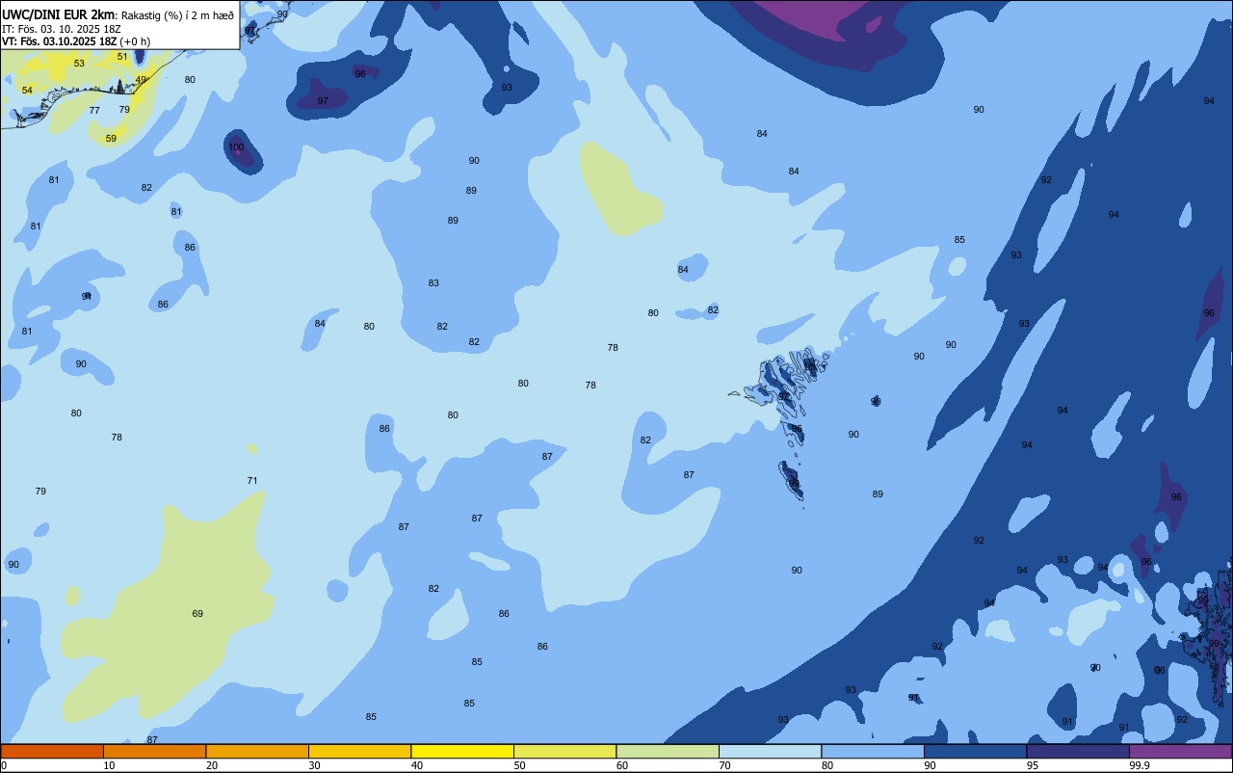Screen dimensions: 1233x773
Task: Select the bright yellow 40–50 legend swatch
Action: coord(462,751)
